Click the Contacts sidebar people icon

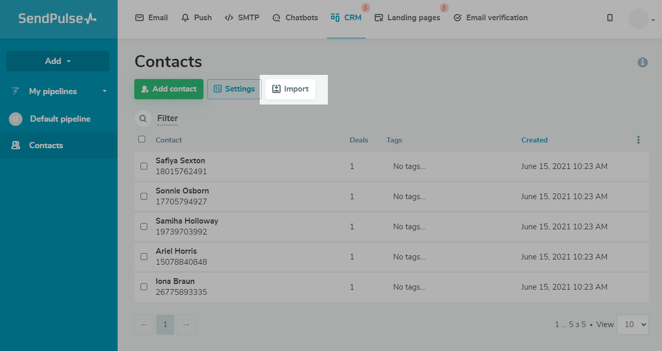point(16,146)
